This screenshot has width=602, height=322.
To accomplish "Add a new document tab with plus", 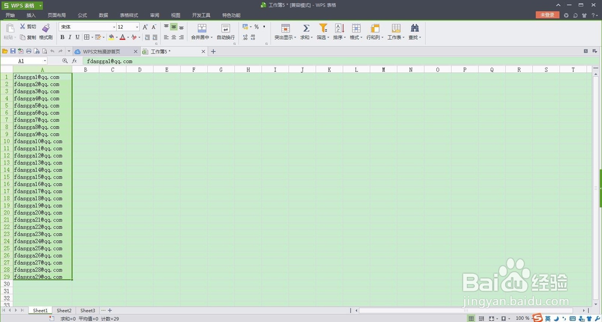I will point(214,52).
